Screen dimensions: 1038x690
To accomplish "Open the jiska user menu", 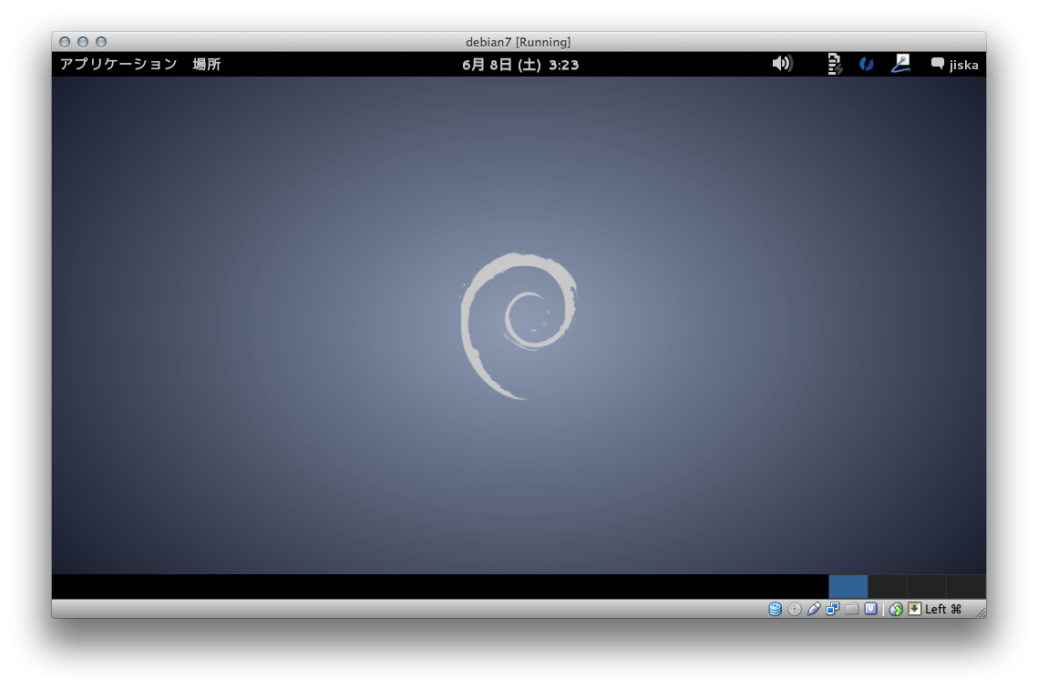I will (x=964, y=65).
